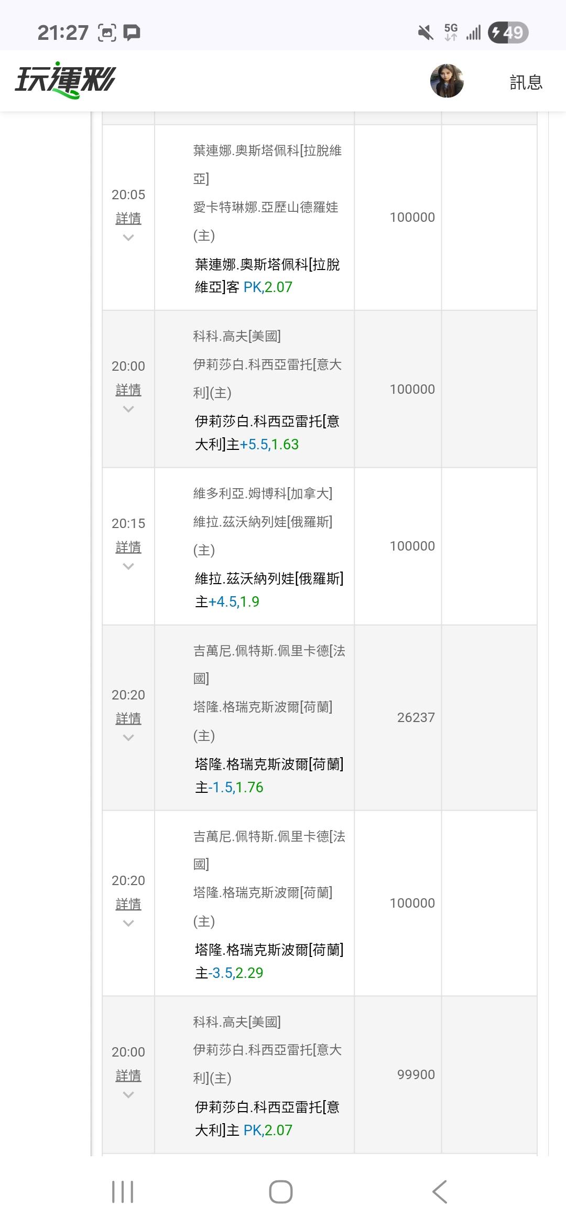This screenshot has width=566, height=1227.
Task: Expand the -3.5,2.29 bet row chevron
Action: point(128,924)
